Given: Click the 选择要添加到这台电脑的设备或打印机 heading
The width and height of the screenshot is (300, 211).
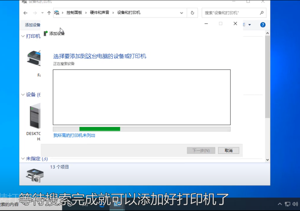Looking at the screenshot, I should click(x=100, y=56).
